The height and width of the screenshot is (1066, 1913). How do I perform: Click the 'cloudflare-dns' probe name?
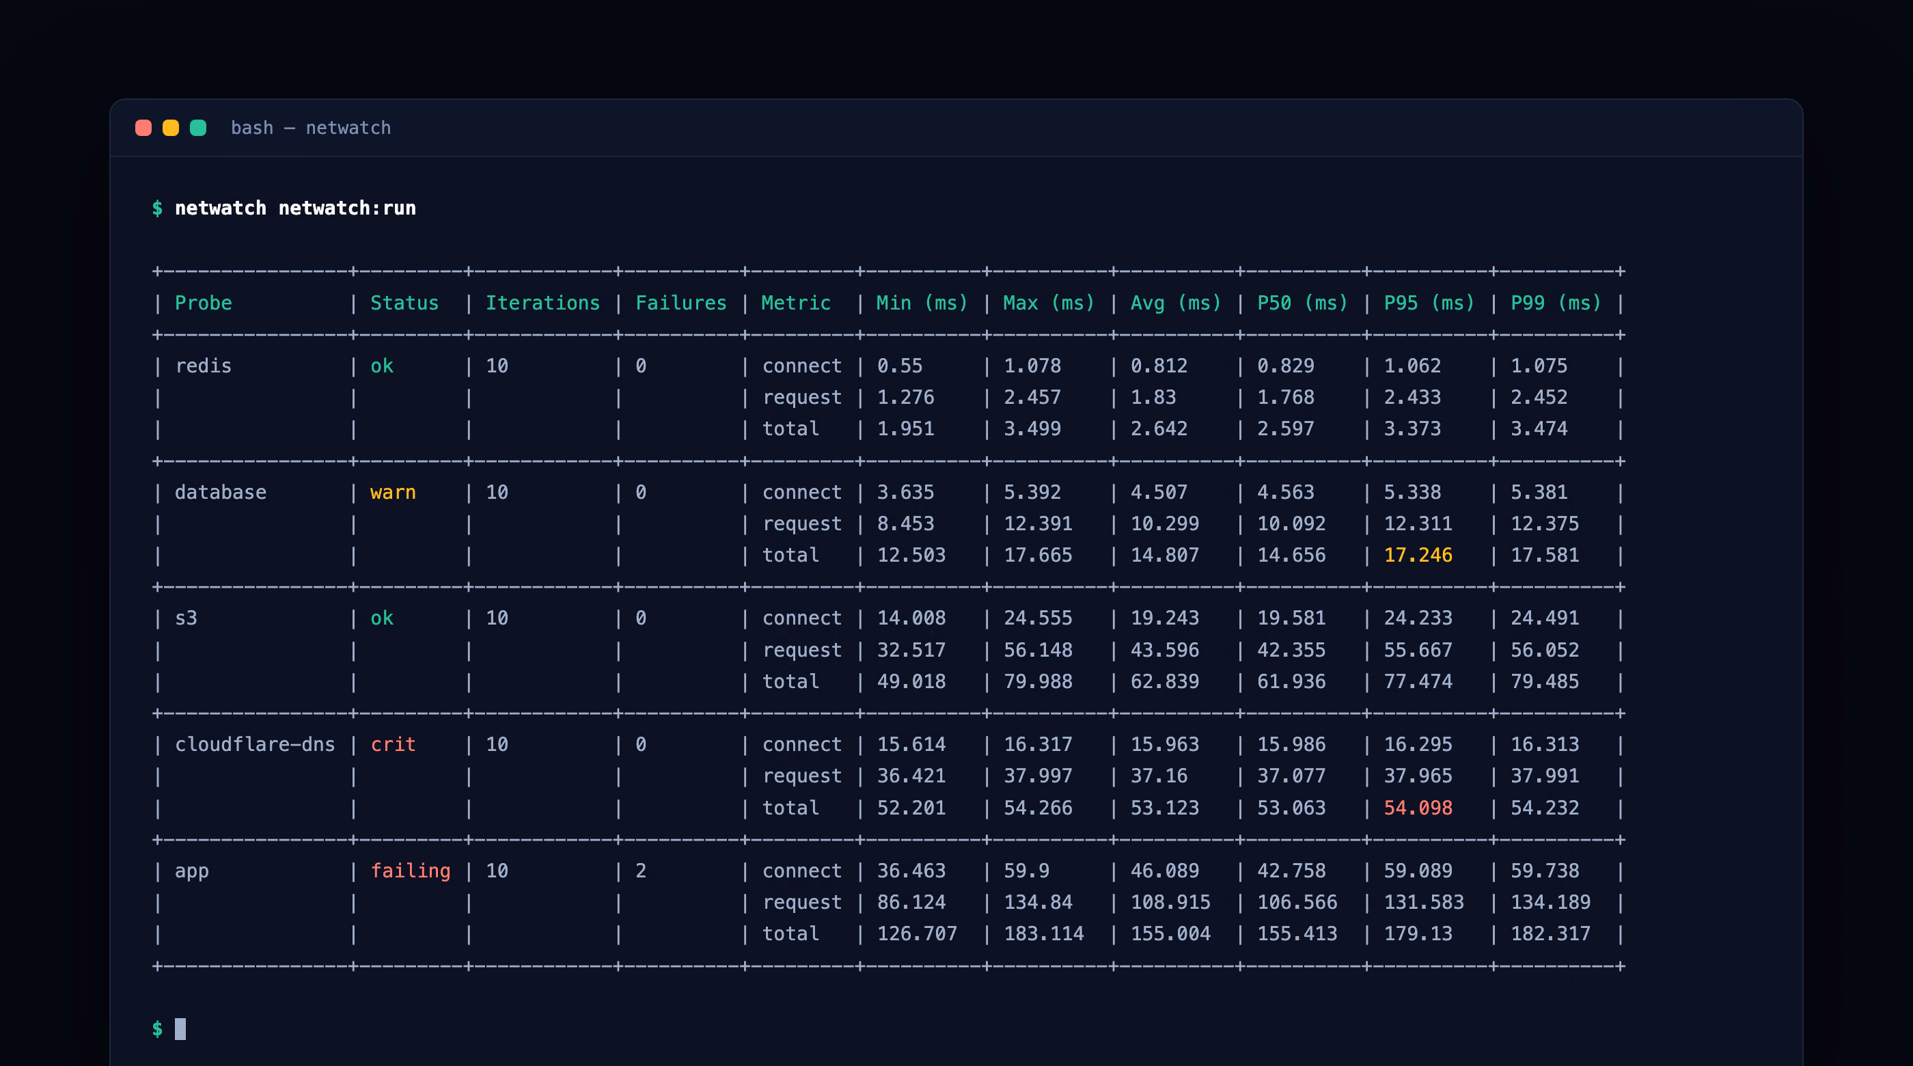point(255,744)
